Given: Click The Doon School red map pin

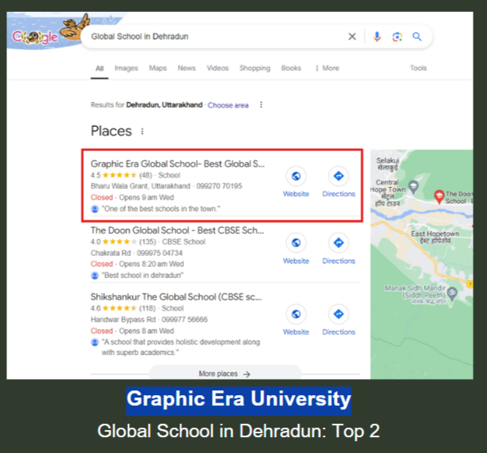Looking at the screenshot, I should coord(439,196).
